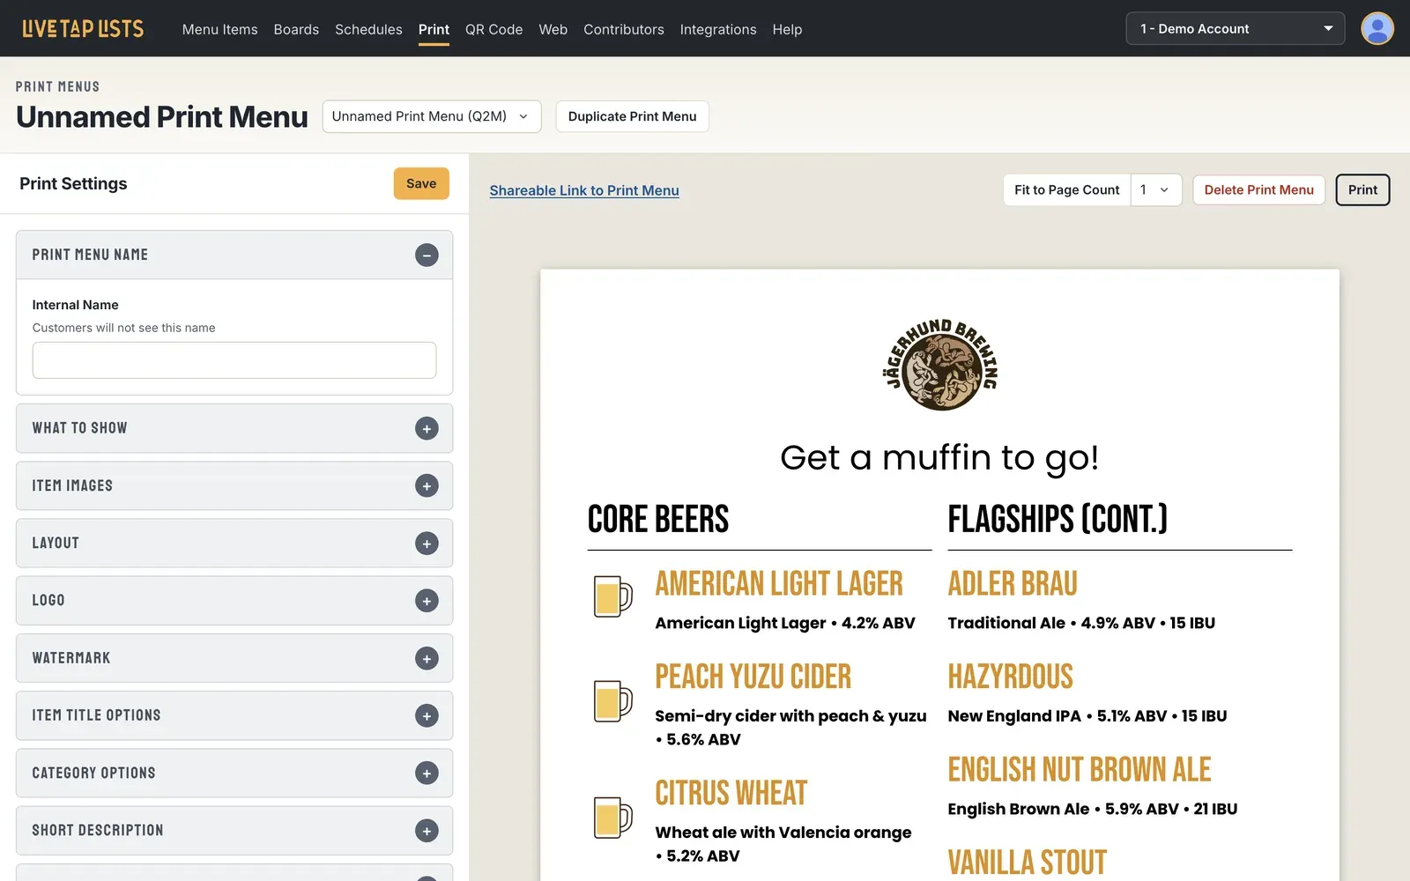Screen dimensions: 1410x881
Task: Click the Live Tap Lists logo
Action: pyautogui.click(x=83, y=29)
